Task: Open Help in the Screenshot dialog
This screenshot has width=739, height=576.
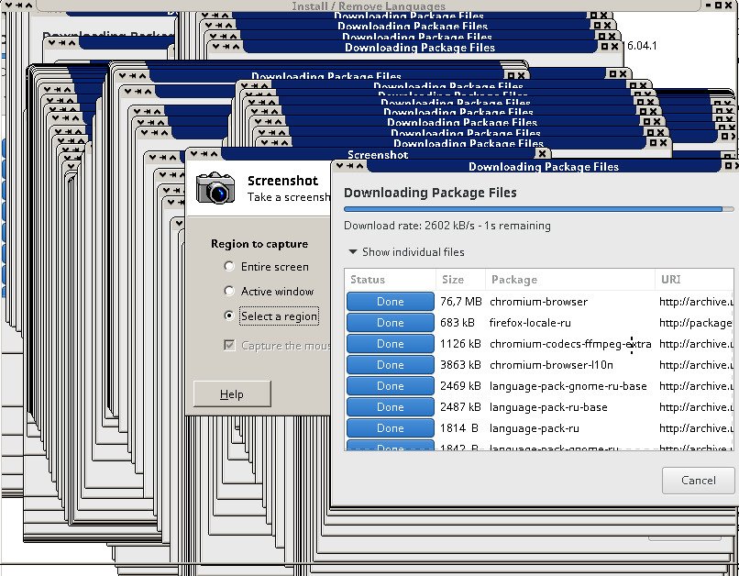Action: (x=232, y=394)
